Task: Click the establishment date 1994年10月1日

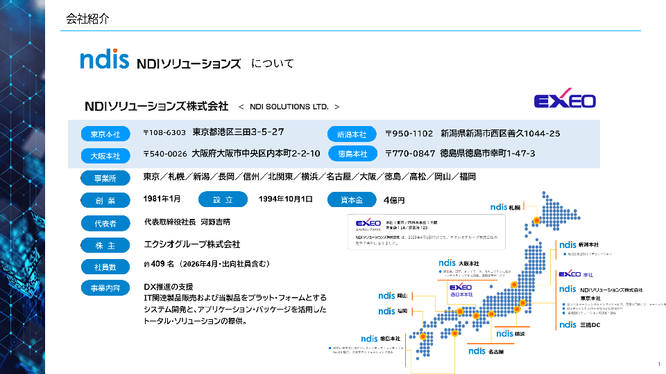Action: click(x=285, y=199)
